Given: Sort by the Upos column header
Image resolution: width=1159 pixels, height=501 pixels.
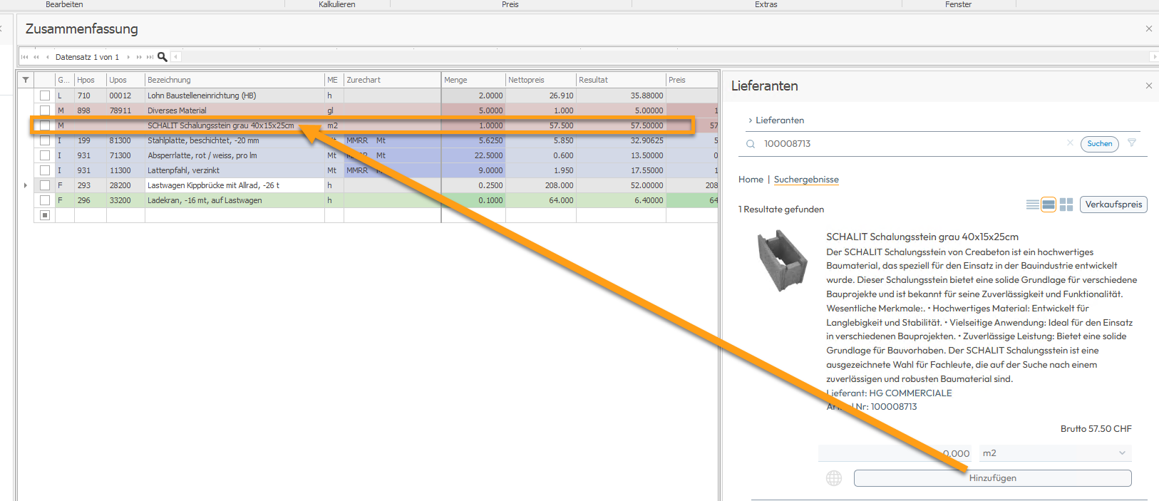Looking at the screenshot, I should pos(125,80).
